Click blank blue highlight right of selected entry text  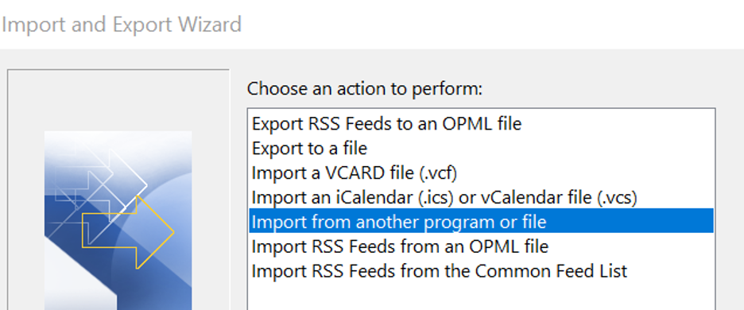click(x=631, y=221)
